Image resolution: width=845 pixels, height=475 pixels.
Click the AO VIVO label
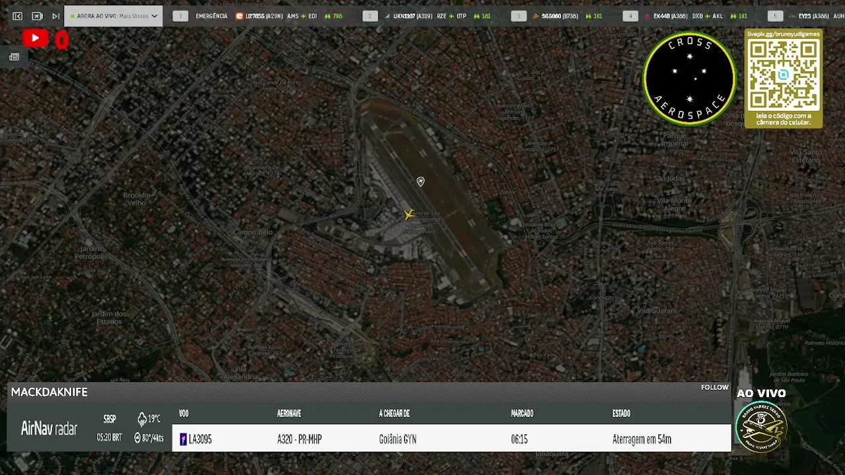click(761, 393)
